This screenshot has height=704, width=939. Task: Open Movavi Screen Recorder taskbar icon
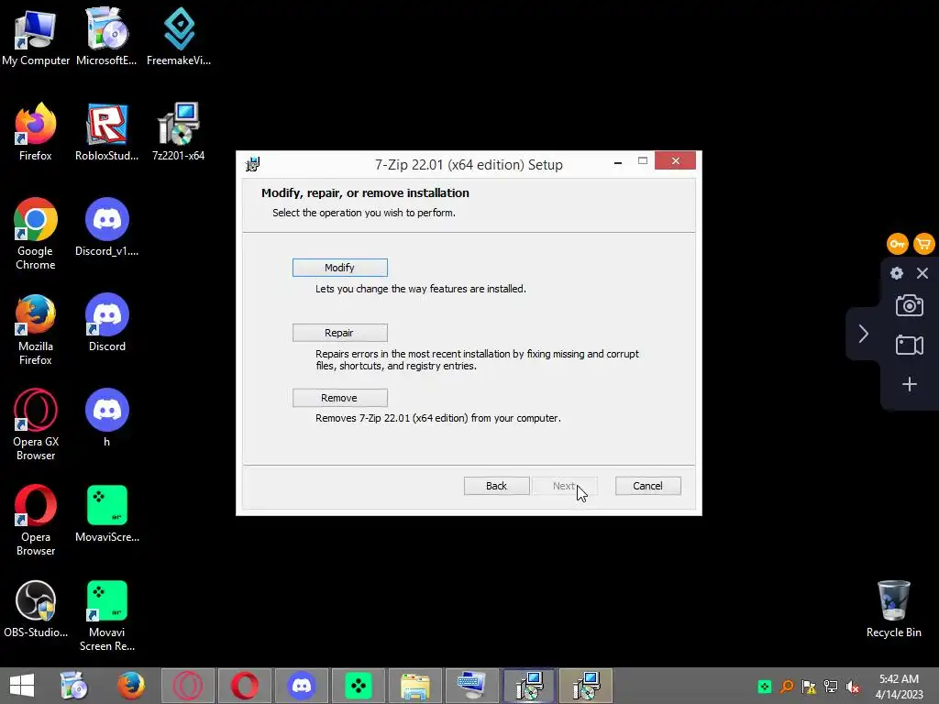[x=359, y=686]
